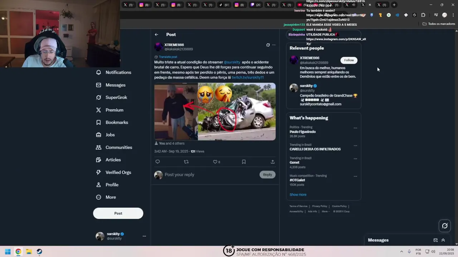Open options for CARELLI DEIXA OS INFILTRADOS trend

(x=355, y=146)
